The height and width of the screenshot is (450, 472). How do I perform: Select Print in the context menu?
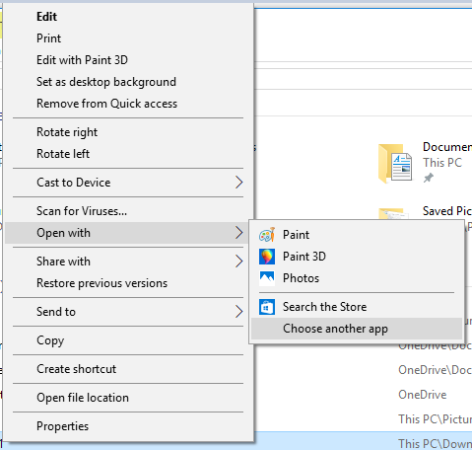pyautogui.click(x=128, y=38)
